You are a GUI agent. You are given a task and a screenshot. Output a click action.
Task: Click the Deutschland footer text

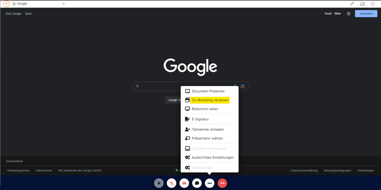(x=14, y=161)
